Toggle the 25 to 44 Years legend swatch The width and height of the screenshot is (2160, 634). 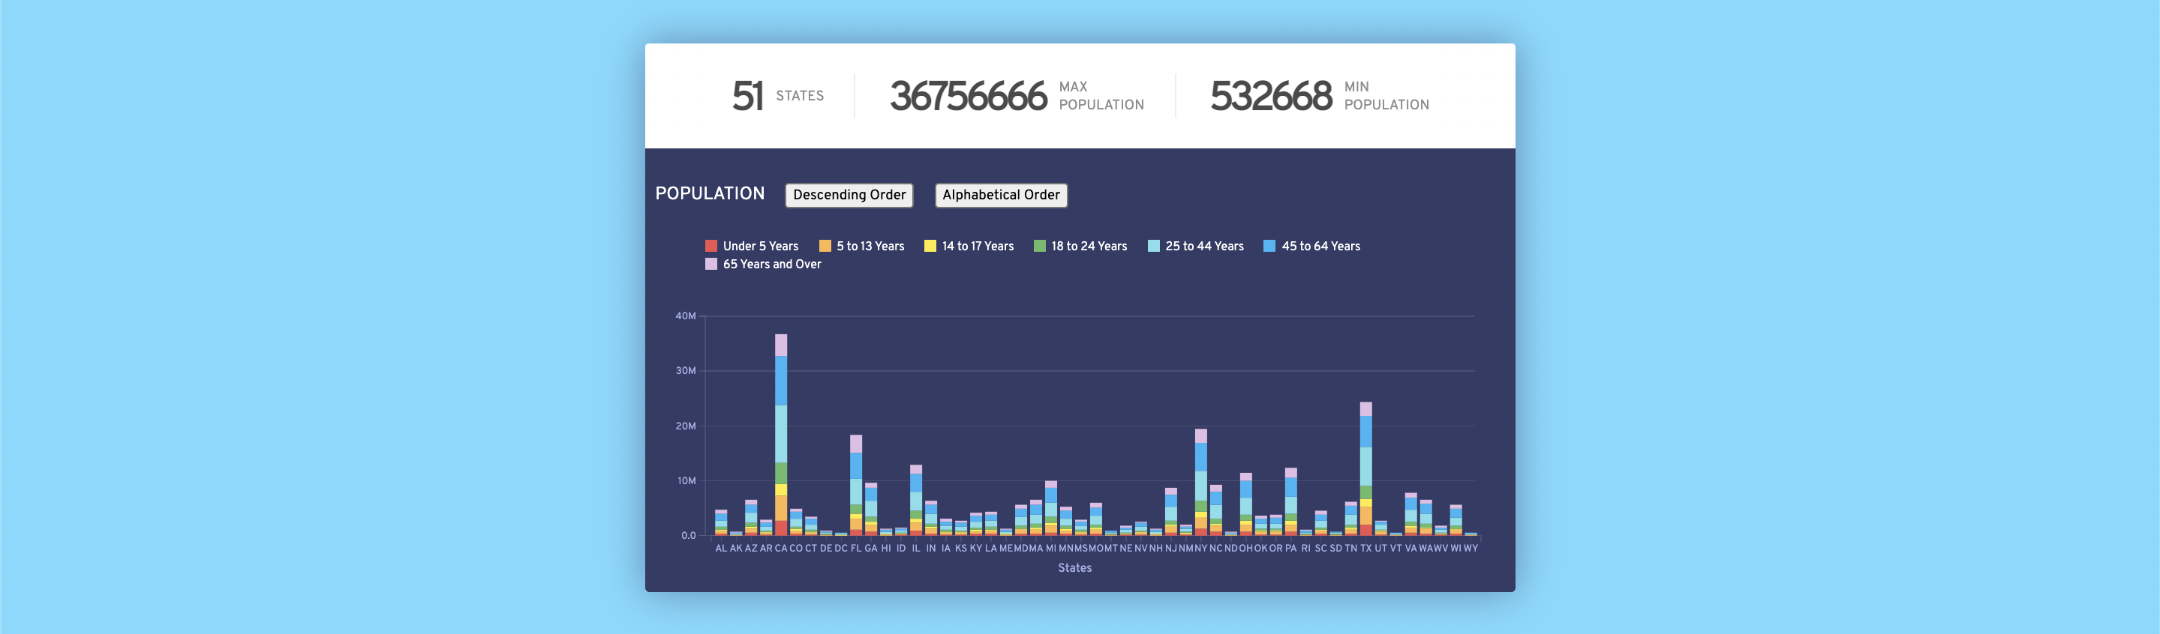coord(1154,247)
